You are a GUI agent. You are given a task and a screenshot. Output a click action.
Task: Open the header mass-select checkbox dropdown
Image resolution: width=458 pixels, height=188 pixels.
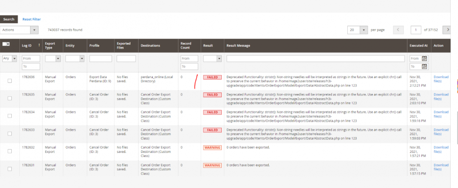pos(6,44)
